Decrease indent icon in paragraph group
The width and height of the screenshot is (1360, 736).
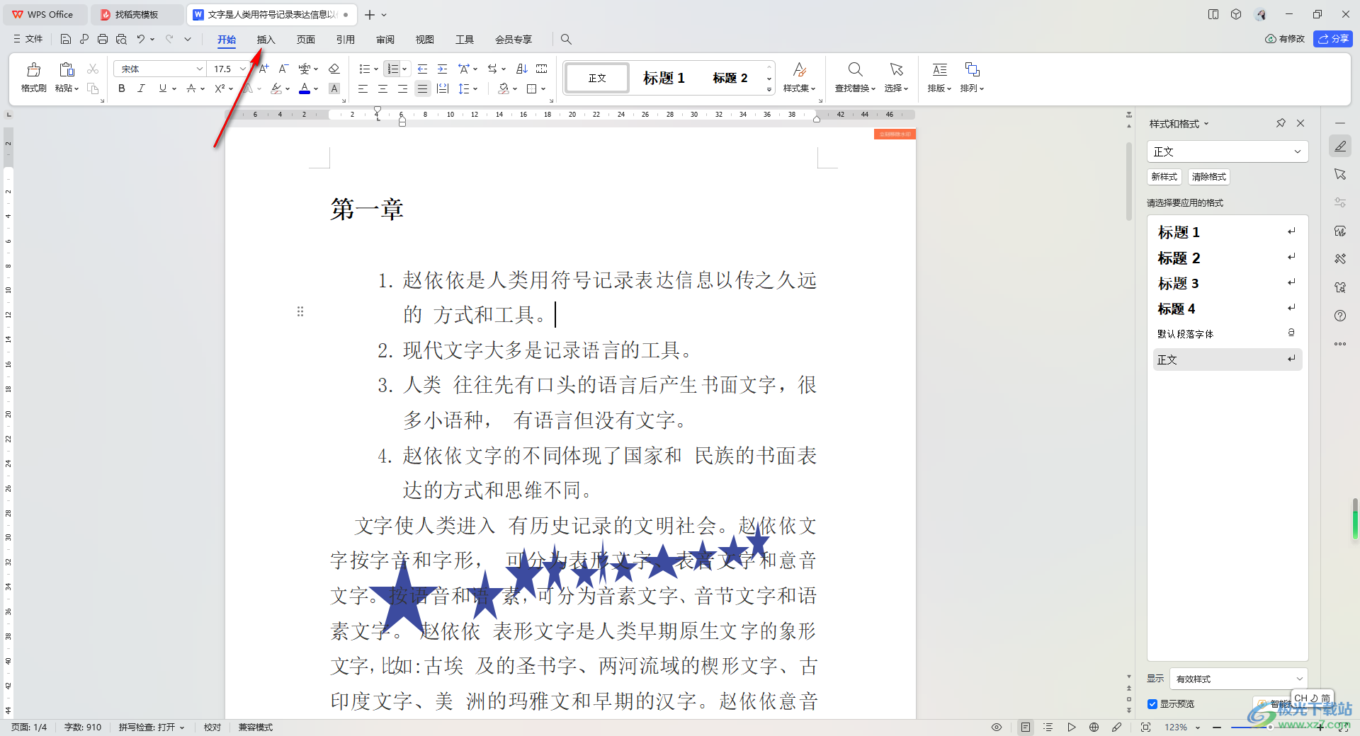(422, 69)
